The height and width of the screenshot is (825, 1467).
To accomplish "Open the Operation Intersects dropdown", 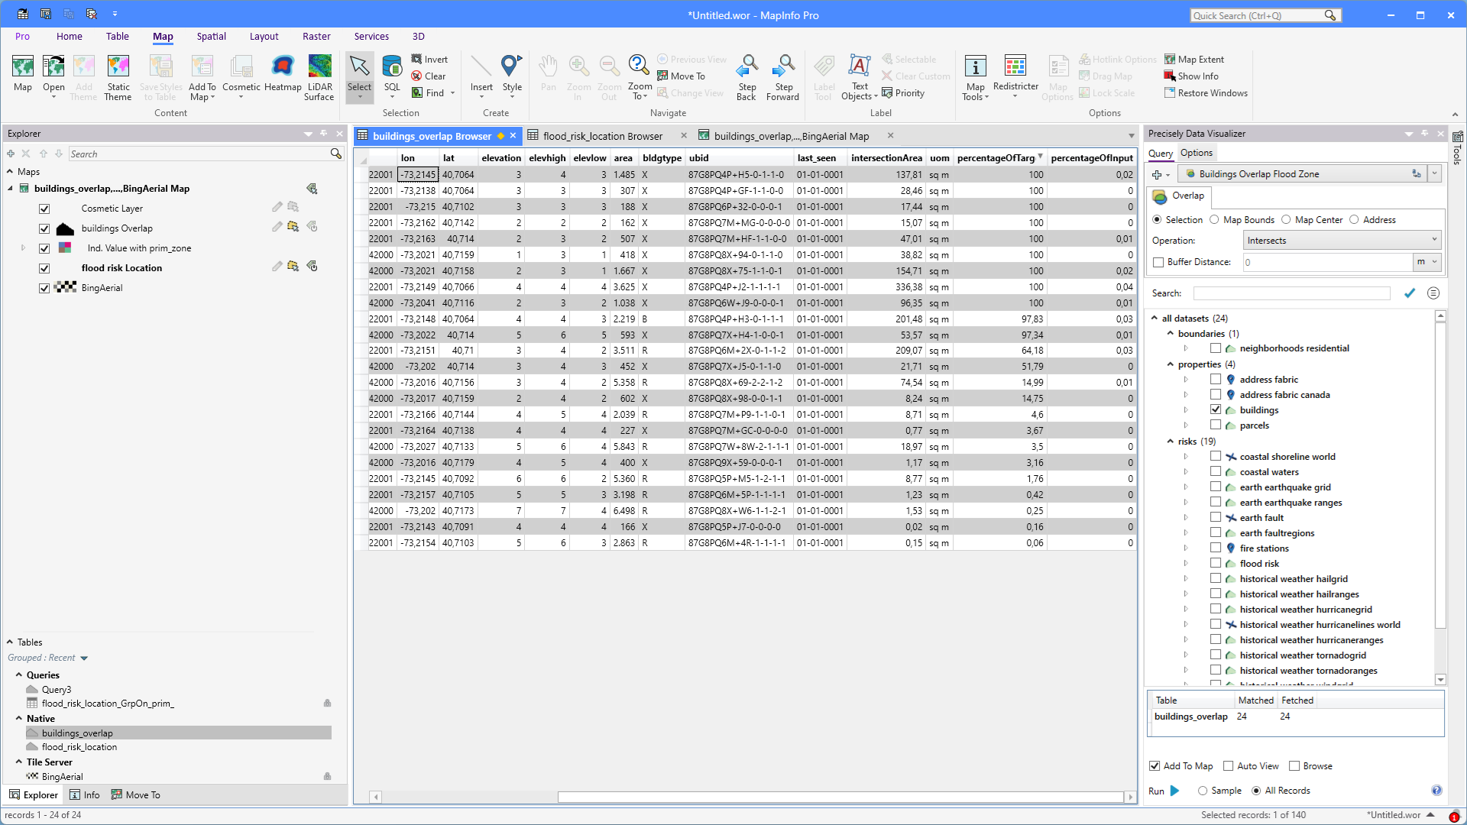I will pyautogui.click(x=1342, y=240).
